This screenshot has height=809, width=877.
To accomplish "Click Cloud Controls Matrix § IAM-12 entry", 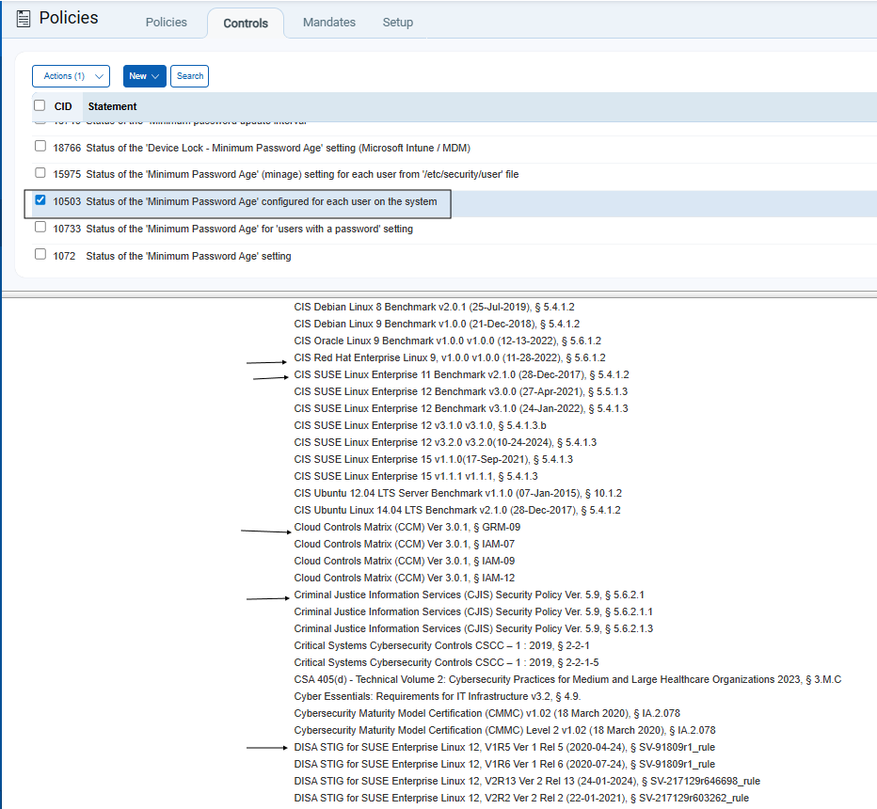I will (405, 579).
